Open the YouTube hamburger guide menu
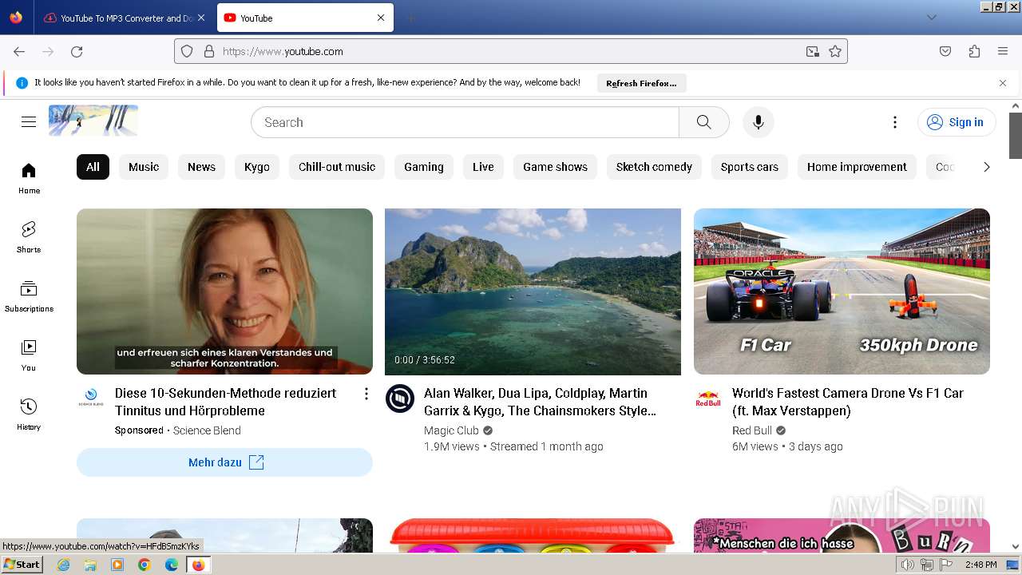The image size is (1022, 575). (29, 122)
